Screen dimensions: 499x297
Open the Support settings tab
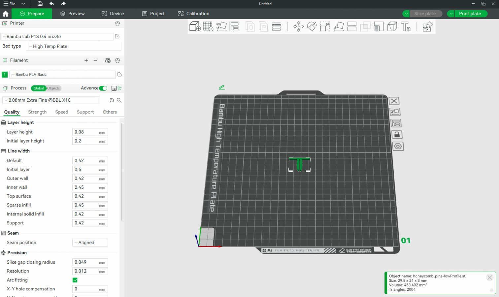pos(85,112)
